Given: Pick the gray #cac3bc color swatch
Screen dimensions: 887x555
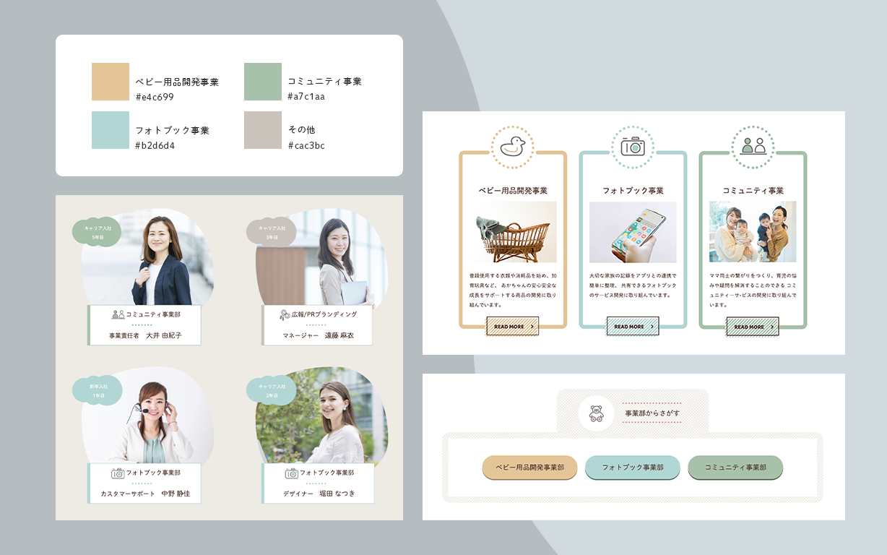Looking at the screenshot, I should 263,130.
